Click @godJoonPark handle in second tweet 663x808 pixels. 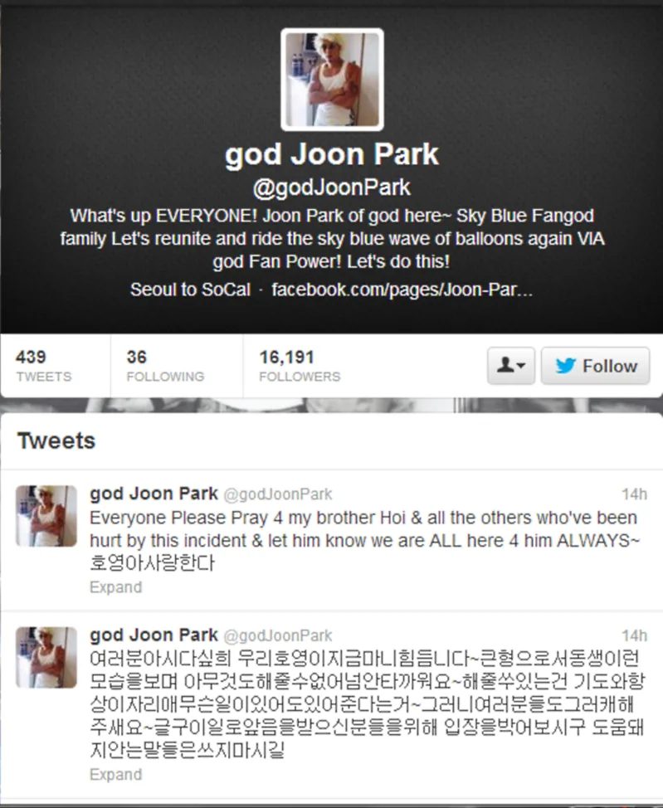tap(278, 636)
